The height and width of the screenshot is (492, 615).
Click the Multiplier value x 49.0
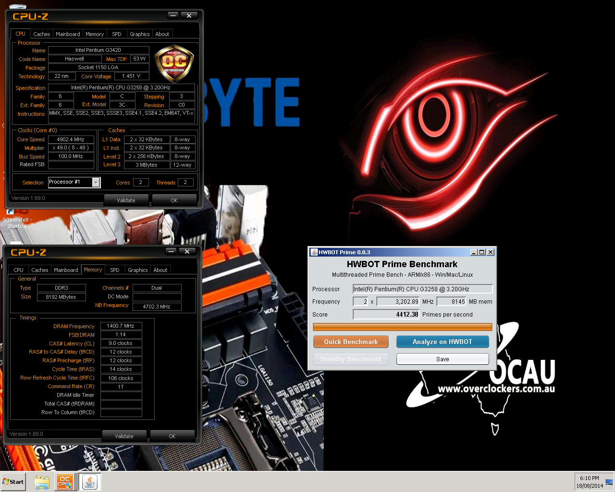coord(71,148)
